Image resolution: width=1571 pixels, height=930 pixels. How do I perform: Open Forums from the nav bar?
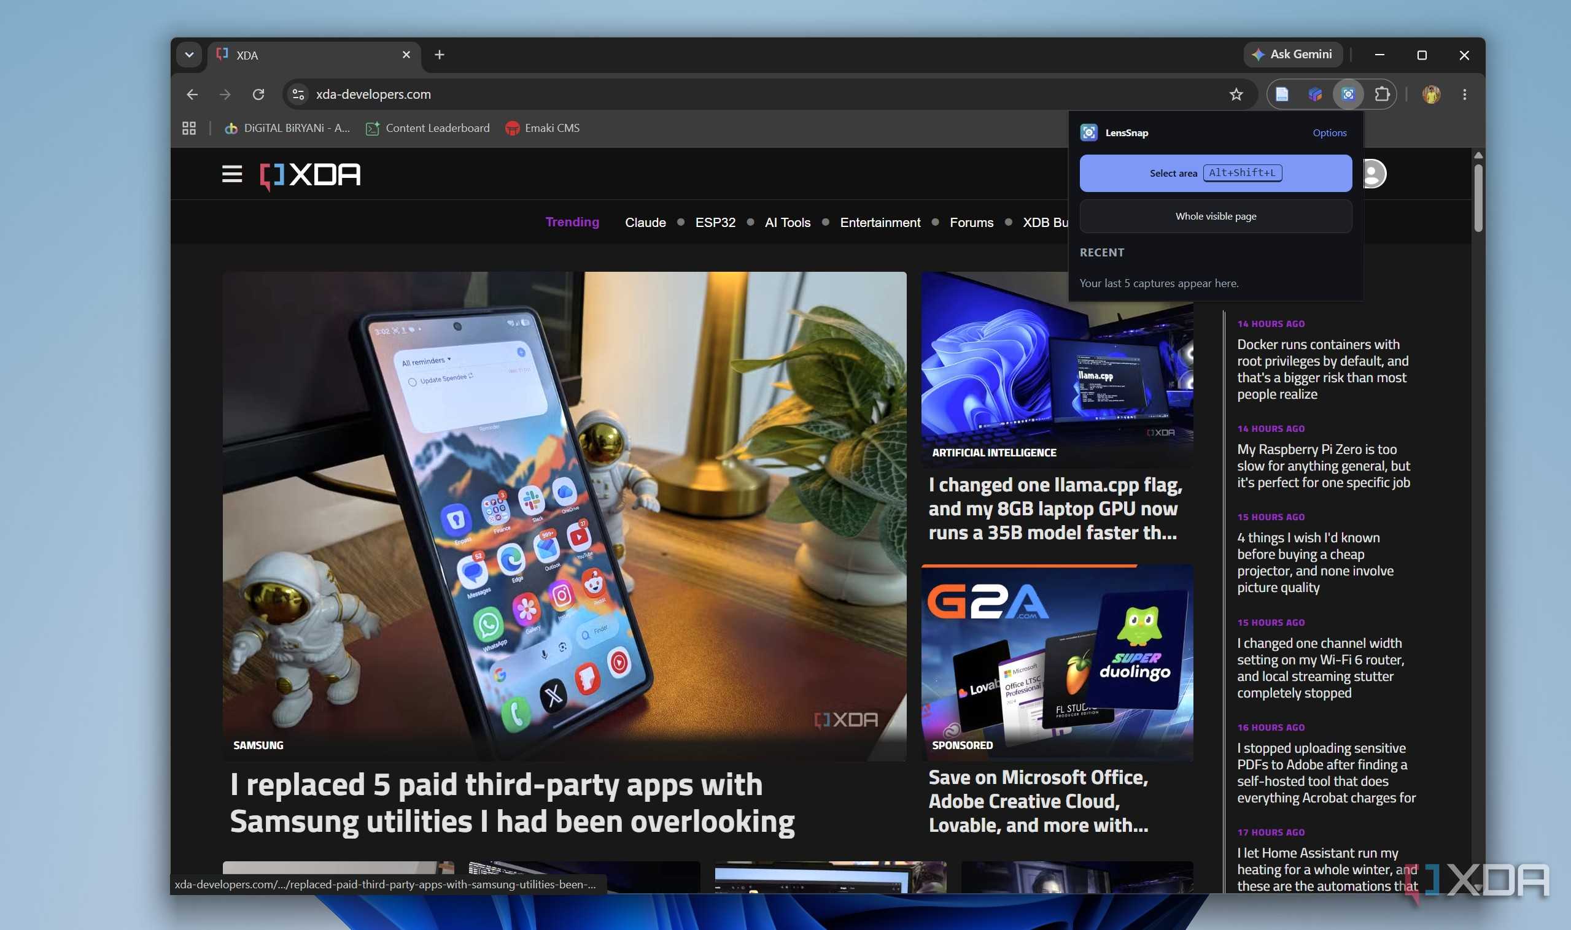point(971,223)
